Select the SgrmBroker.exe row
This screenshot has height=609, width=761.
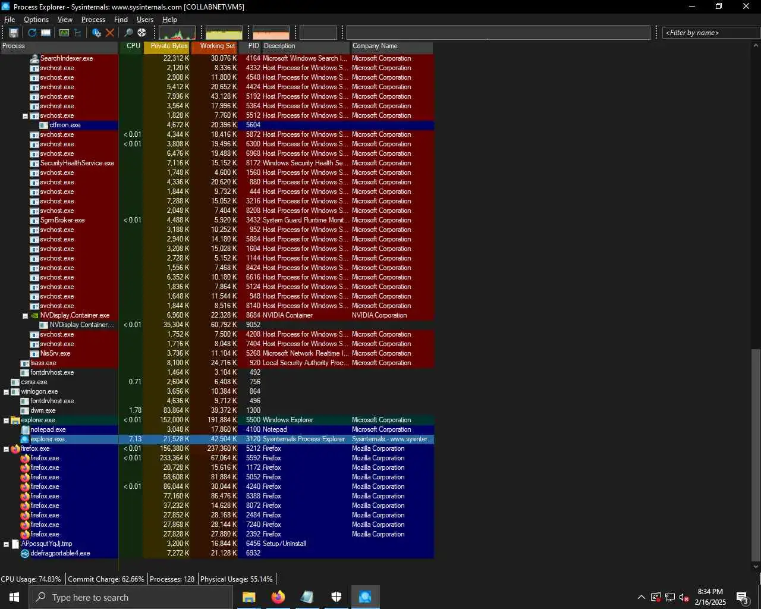[217, 220]
